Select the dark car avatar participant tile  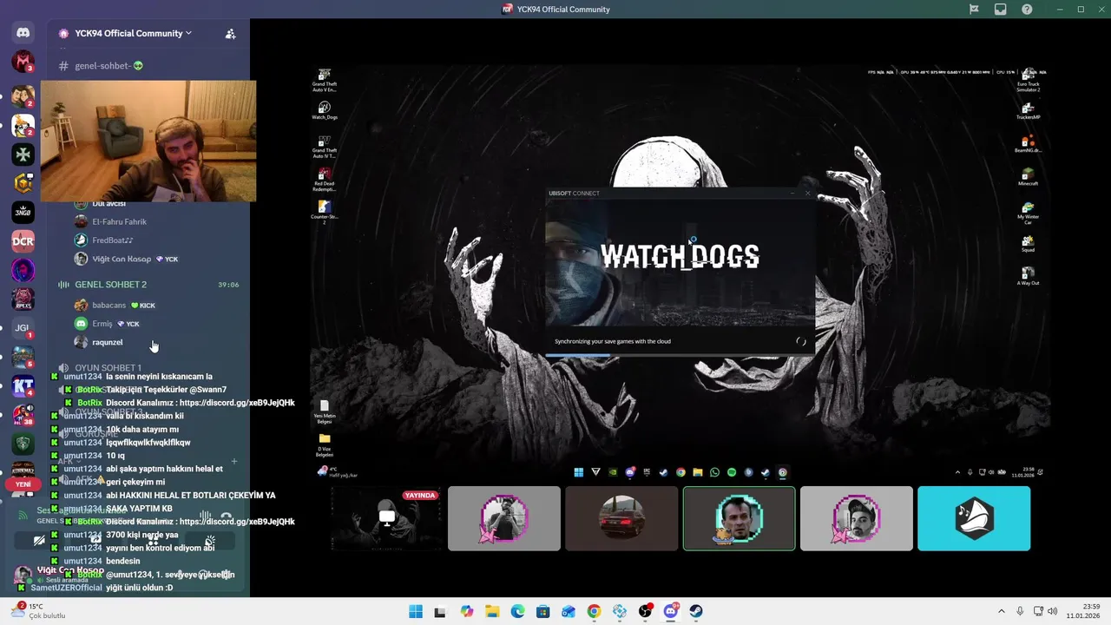(621, 519)
